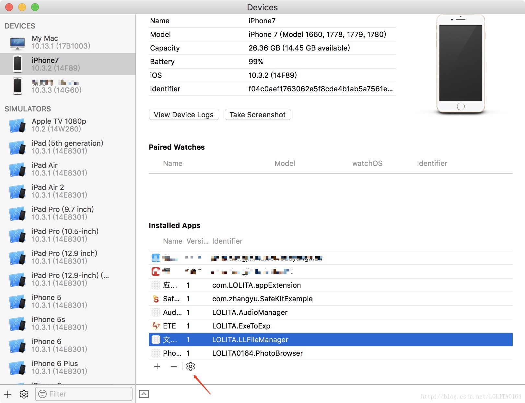Toggle the bottom console panel show button
Image resolution: width=525 pixels, height=403 pixels.
click(x=144, y=394)
